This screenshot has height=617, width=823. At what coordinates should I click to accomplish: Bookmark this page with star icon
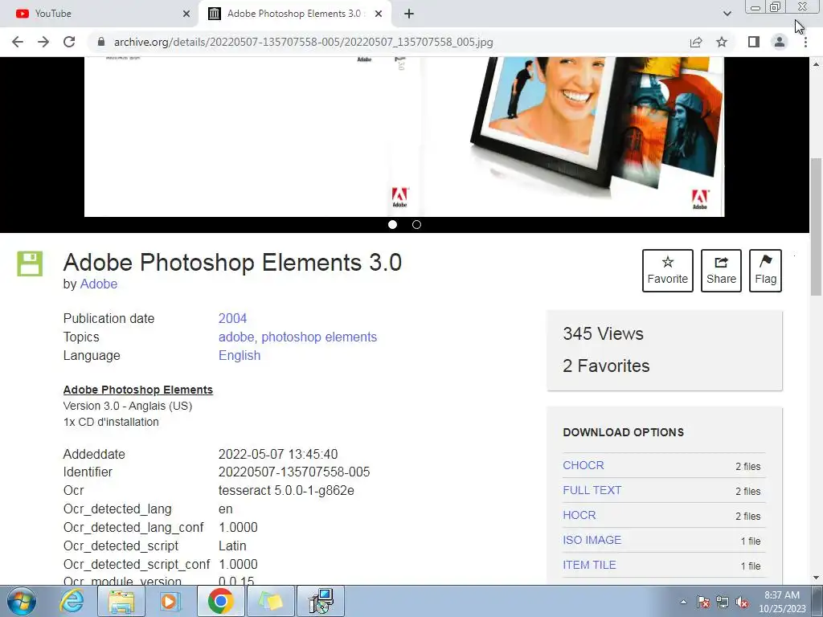point(722,42)
